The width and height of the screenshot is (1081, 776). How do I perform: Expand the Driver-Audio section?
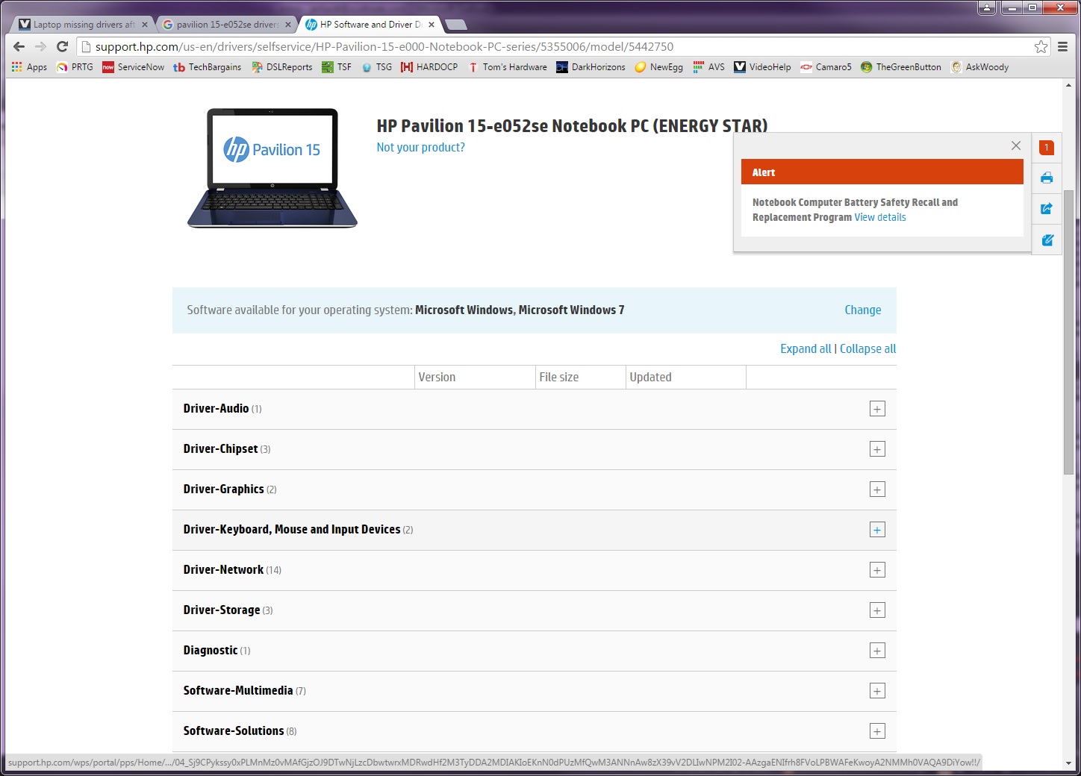(x=877, y=409)
